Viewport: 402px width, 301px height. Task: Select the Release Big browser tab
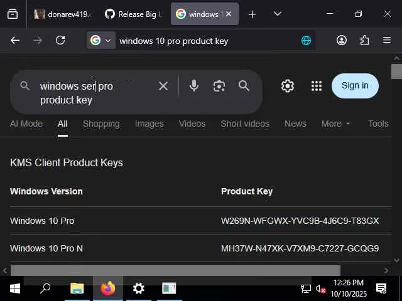(x=133, y=14)
